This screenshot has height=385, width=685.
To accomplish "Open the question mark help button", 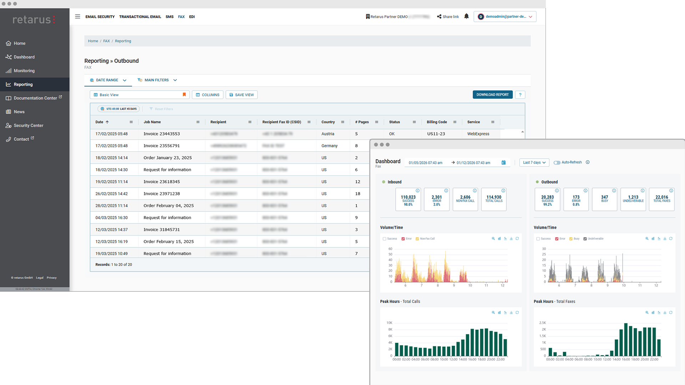I will 520,95.
